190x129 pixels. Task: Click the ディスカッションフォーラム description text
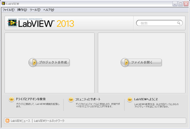(98, 105)
